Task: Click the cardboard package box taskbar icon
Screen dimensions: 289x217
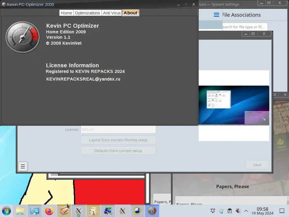Action: coord(64,211)
